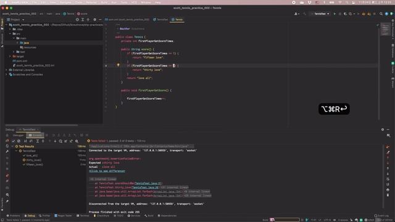The width and height of the screenshot is (395, 222).
Task: Click clear console trash icon
Action: [x=388, y=195]
